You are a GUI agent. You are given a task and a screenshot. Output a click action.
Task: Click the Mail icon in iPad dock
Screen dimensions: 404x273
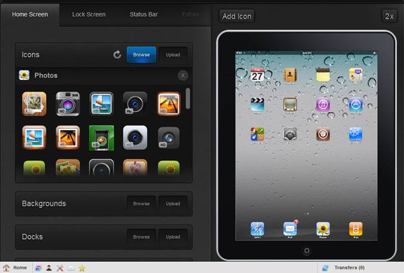tap(290, 229)
